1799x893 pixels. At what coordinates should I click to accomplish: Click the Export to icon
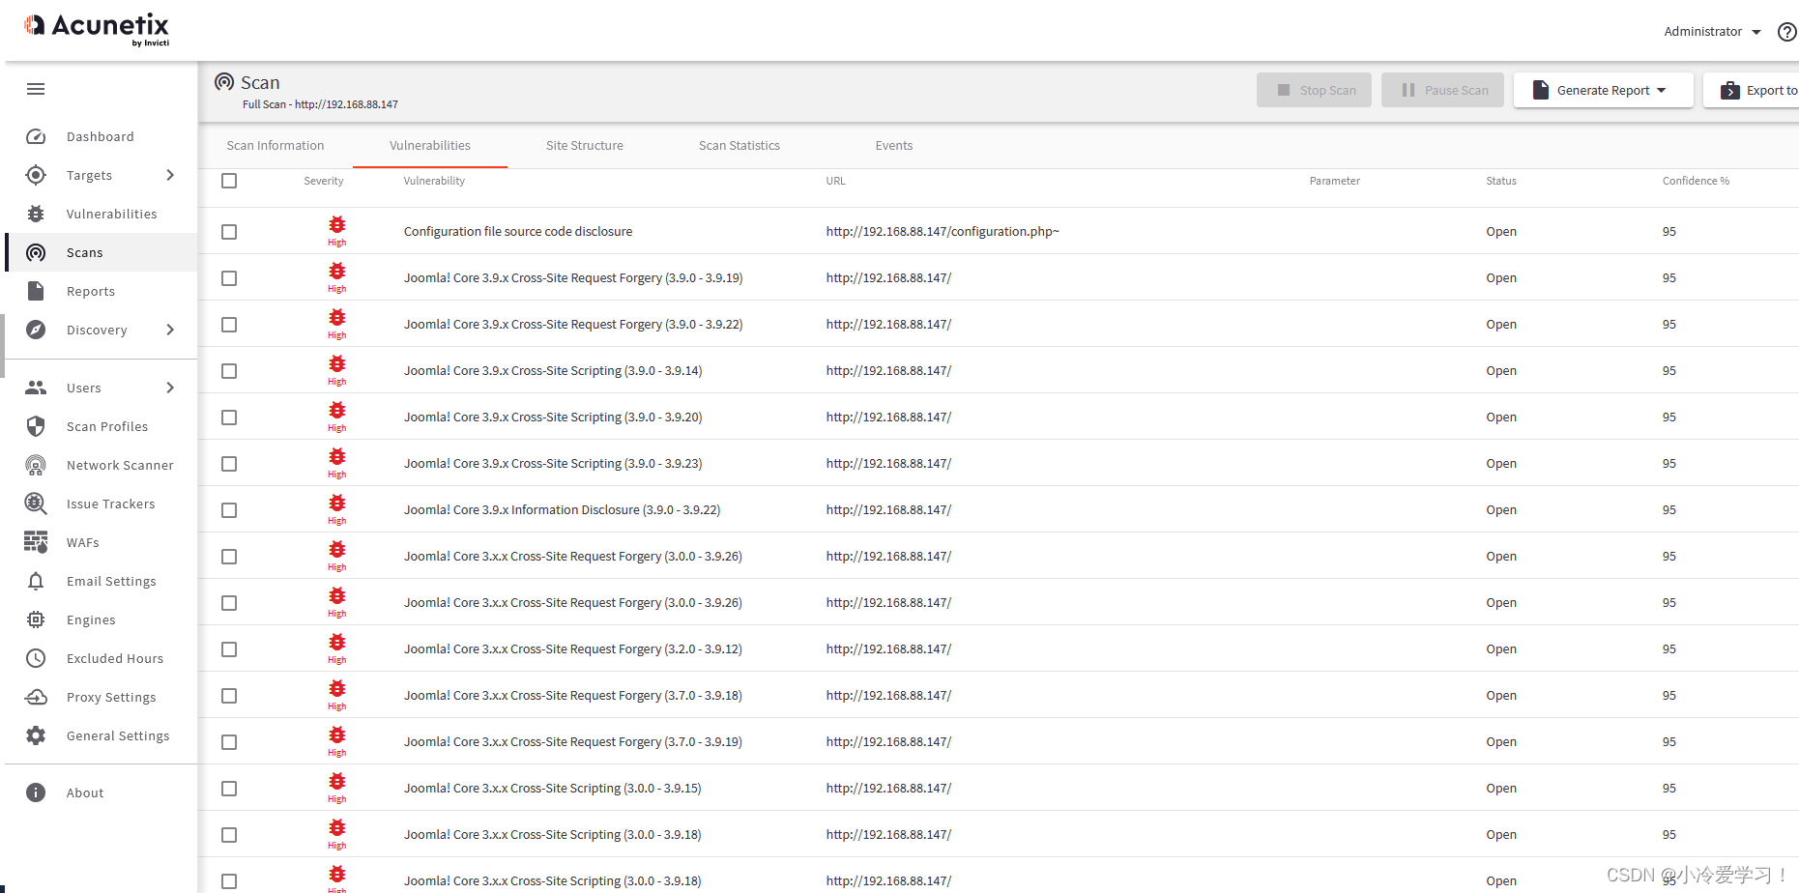coord(1730,90)
